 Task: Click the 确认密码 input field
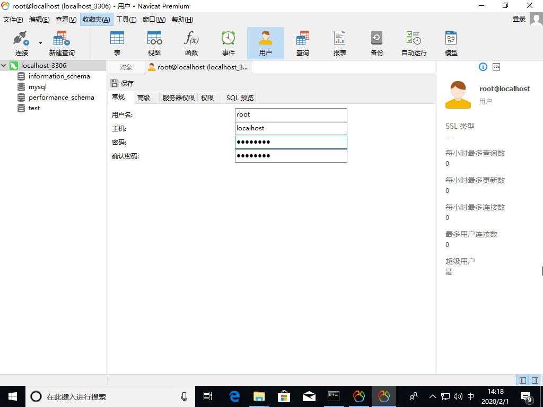[291, 156]
